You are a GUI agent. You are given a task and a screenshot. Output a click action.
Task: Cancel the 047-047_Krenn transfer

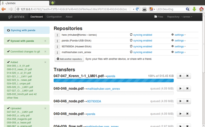tap(187, 76)
